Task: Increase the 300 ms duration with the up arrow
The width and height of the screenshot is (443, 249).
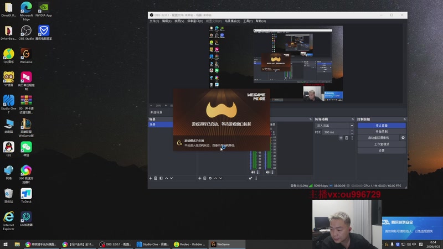Action: pyautogui.click(x=352, y=131)
